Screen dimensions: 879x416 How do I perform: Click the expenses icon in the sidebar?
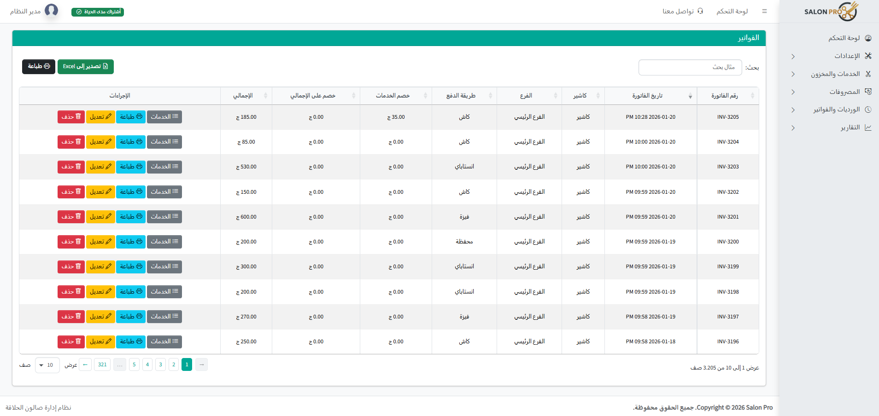[x=868, y=92]
